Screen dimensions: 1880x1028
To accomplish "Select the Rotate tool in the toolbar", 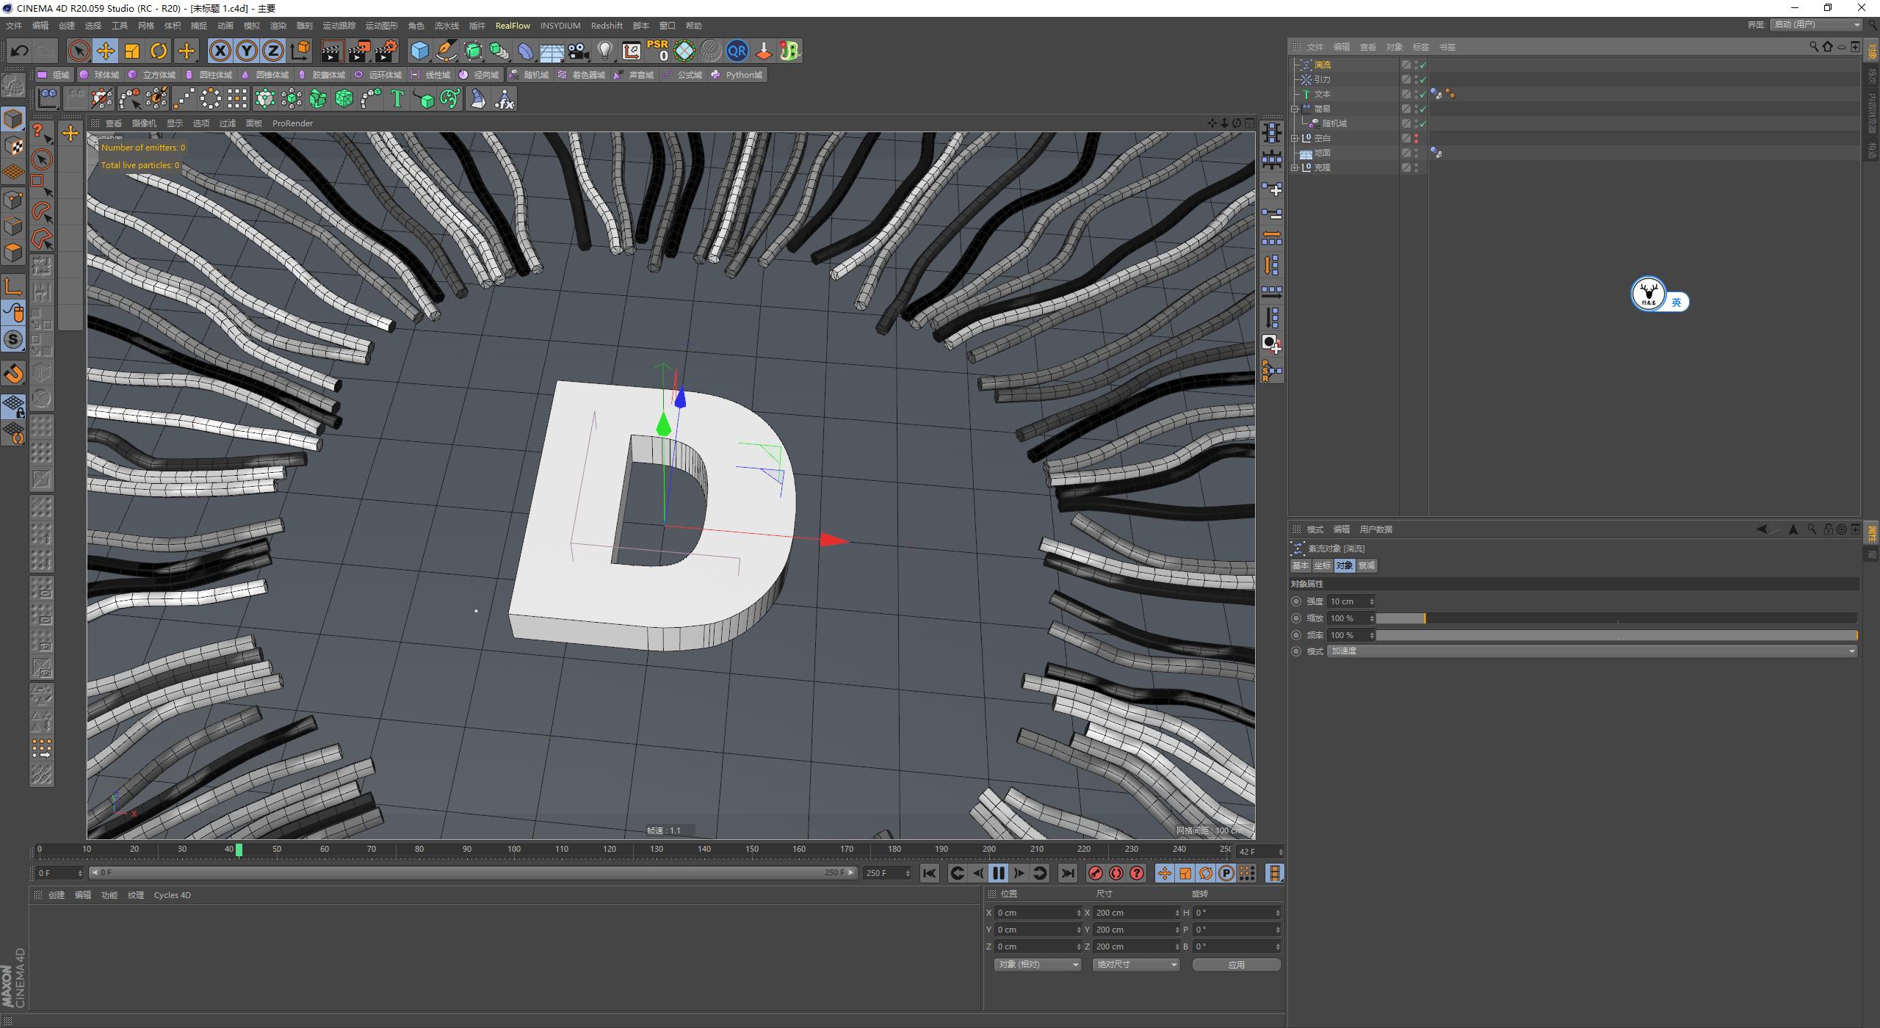I will 159,51.
